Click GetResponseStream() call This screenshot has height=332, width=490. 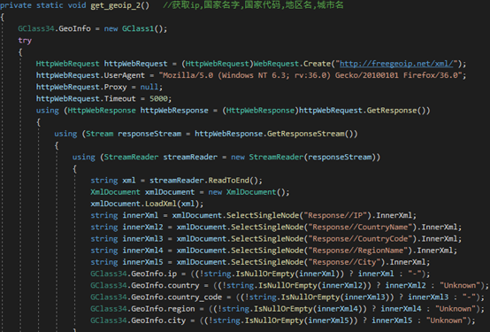coord(310,134)
